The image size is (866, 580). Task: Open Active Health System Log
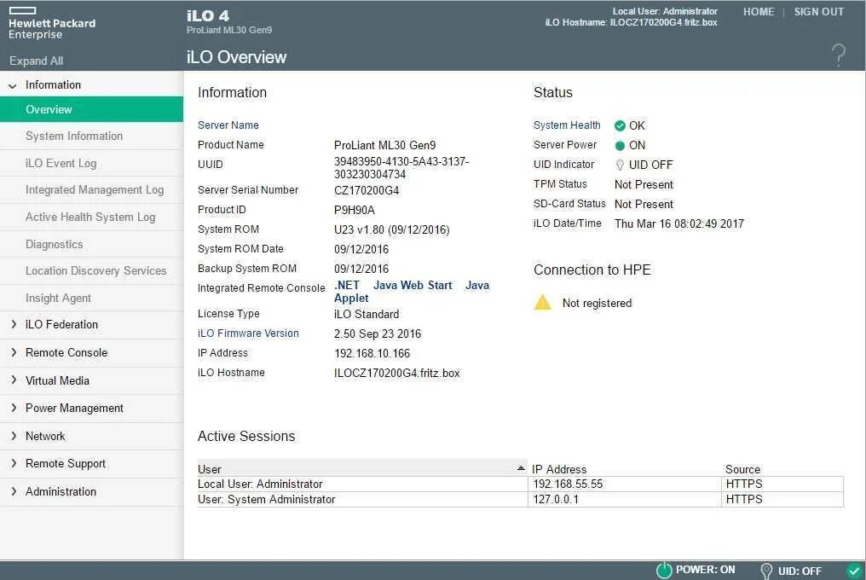coord(92,217)
